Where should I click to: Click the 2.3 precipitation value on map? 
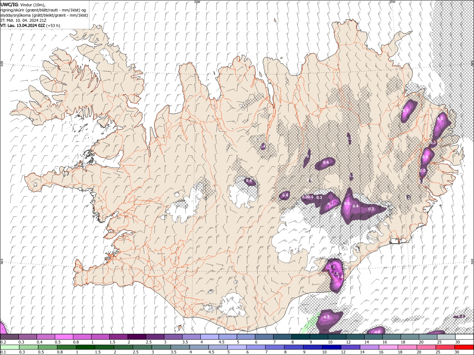pyautogui.click(x=332, y=267)
